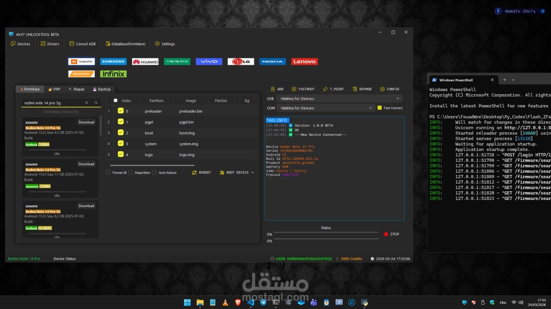The height and width of the screenshot is (309, 551).
Task: Switch to the FirmWare tab
Action: tap(30, 89)
